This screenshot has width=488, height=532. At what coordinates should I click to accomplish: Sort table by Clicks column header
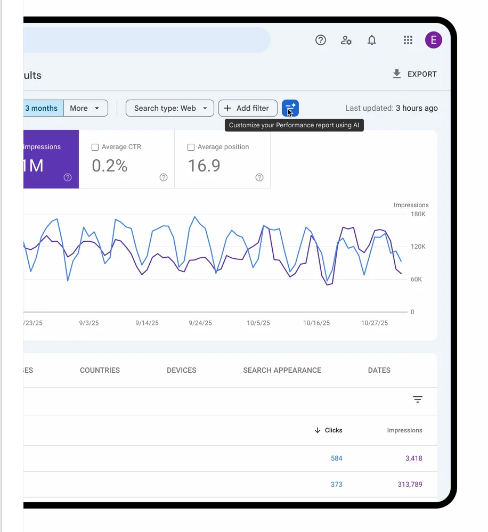point(329,430)
